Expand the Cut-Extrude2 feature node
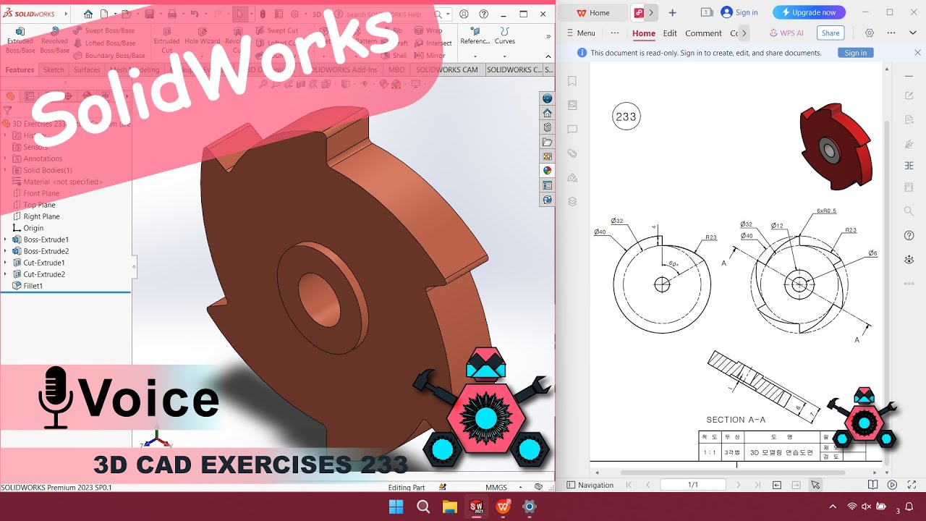The height and width of the screenshot is (521, 926). pyautogui.click(x=6, y=274)
